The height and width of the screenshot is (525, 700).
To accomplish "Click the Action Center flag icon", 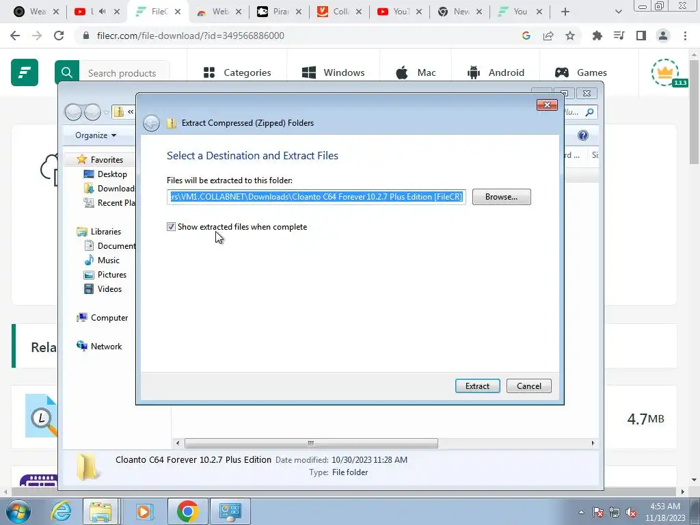I will (597, 512).
